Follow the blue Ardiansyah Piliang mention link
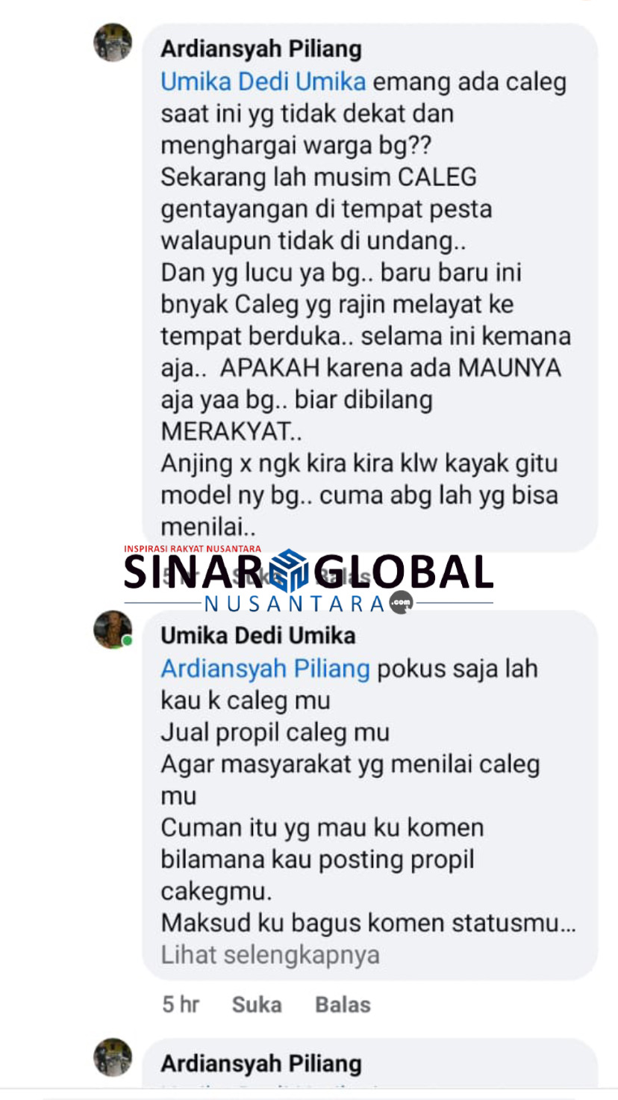This screenshot has width=618, height=1100. point(266,668)
